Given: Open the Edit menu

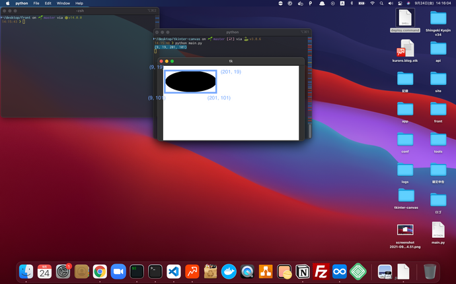Looking at the screenshot, I should [48, 3].
